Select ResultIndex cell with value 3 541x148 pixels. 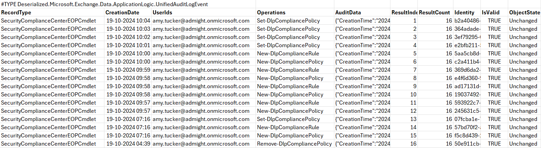[404, 37]
